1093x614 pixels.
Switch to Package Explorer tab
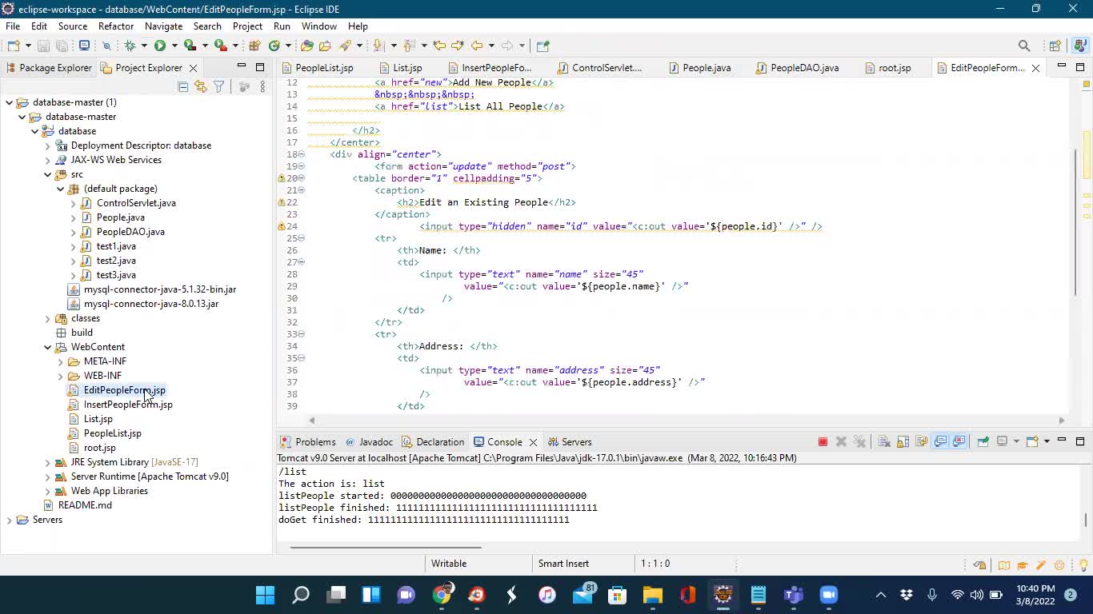pos(48,68)
